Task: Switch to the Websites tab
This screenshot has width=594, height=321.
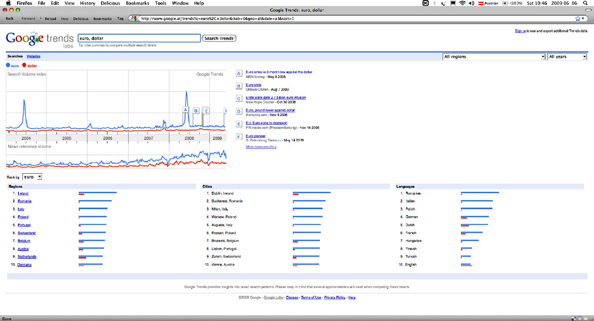Action: click(34, 56)
